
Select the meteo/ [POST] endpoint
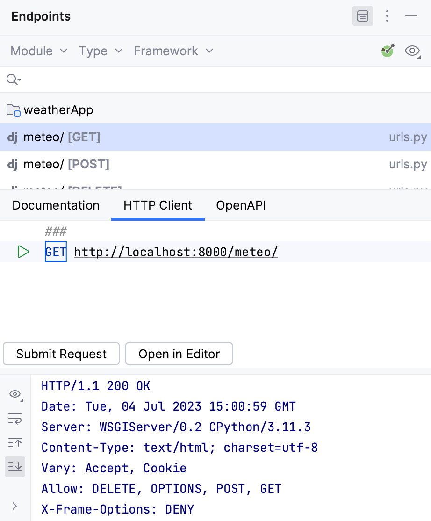pos(215,164)
